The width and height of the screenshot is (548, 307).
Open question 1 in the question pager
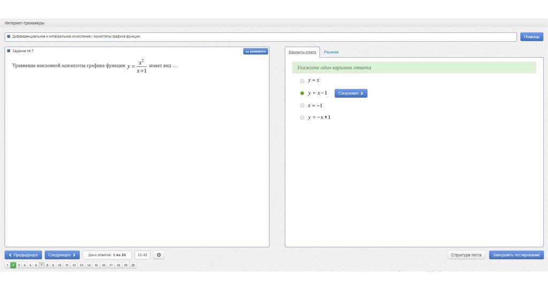[7, 265]
